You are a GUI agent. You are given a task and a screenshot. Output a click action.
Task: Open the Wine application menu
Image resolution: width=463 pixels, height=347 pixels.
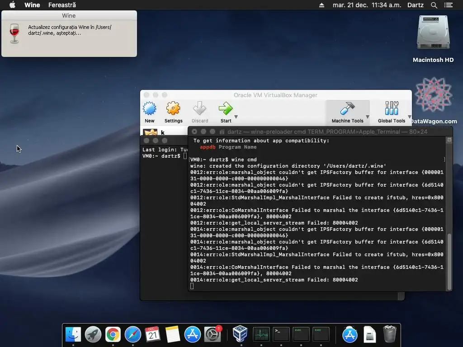(x=32, y=5)
